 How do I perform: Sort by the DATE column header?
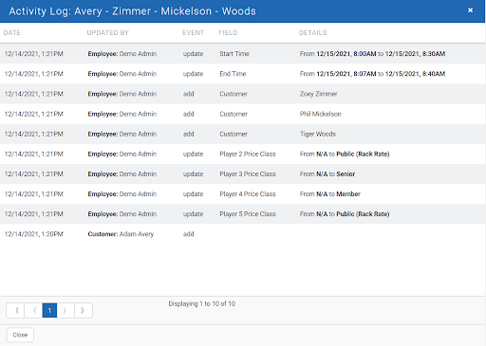[12, 32]
